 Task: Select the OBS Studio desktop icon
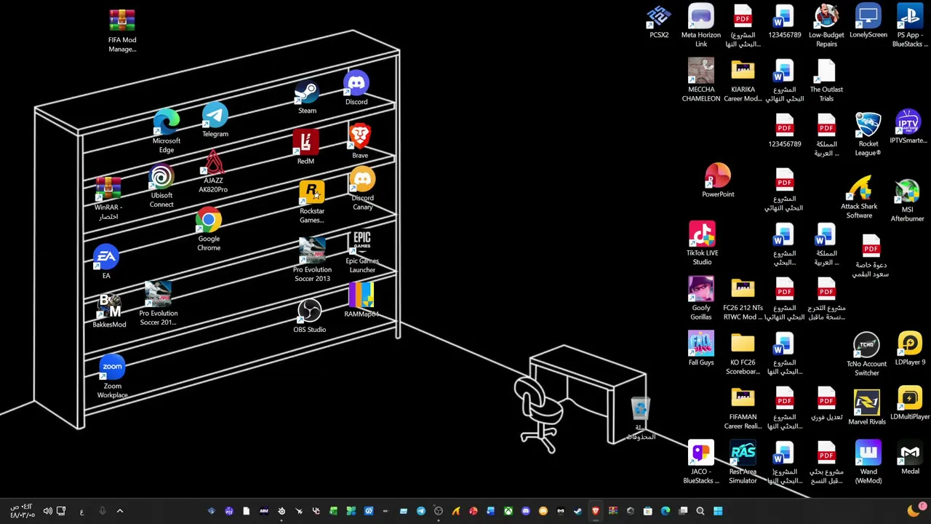pyautogui.click(x=310, y=317)
